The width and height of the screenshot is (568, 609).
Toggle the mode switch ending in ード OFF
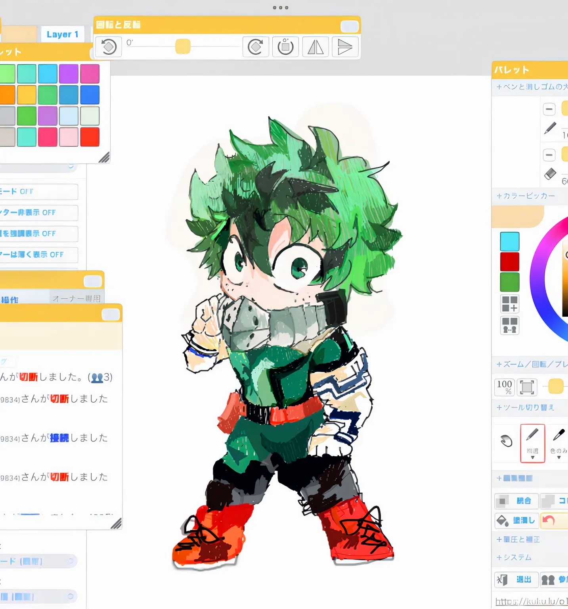pyautogui.click(x=38, y=192)
